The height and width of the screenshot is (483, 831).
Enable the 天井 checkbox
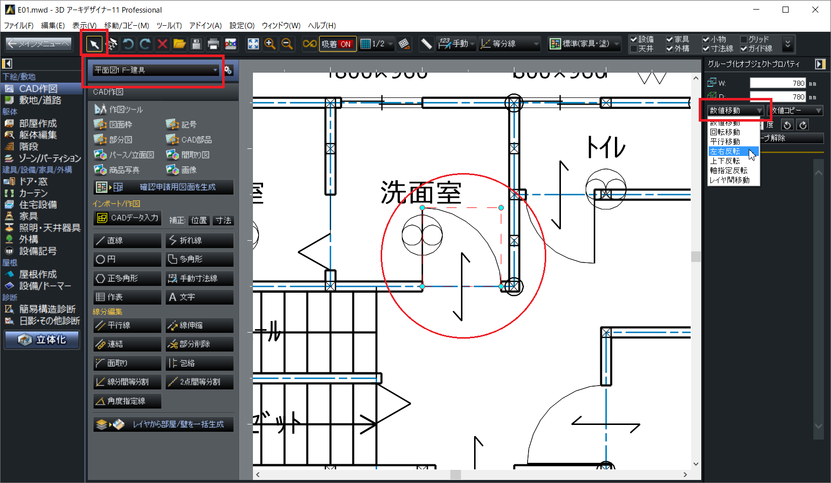(634, 49)
